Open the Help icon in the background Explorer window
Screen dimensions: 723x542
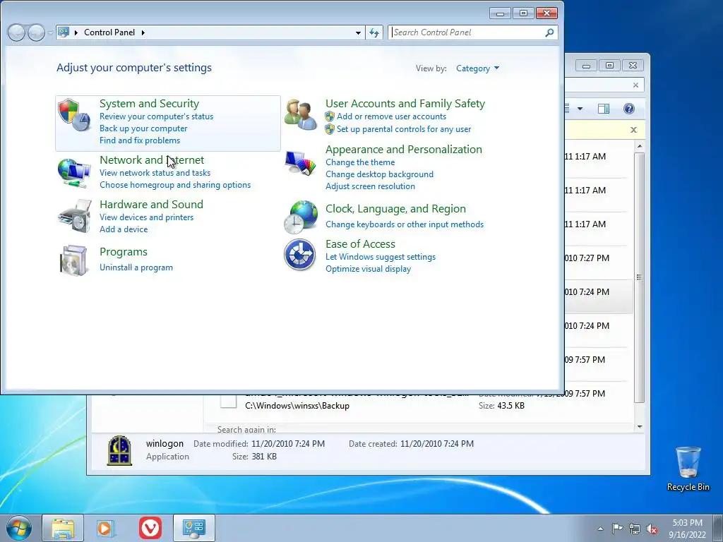[629, 109]
